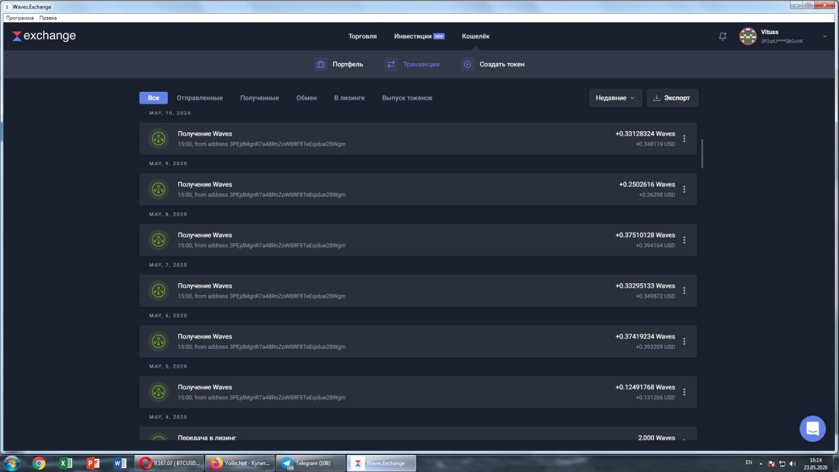This screenshot has height=472, width=839.
Task: Open the Кошелёк menu
Action: pos(475,36)
